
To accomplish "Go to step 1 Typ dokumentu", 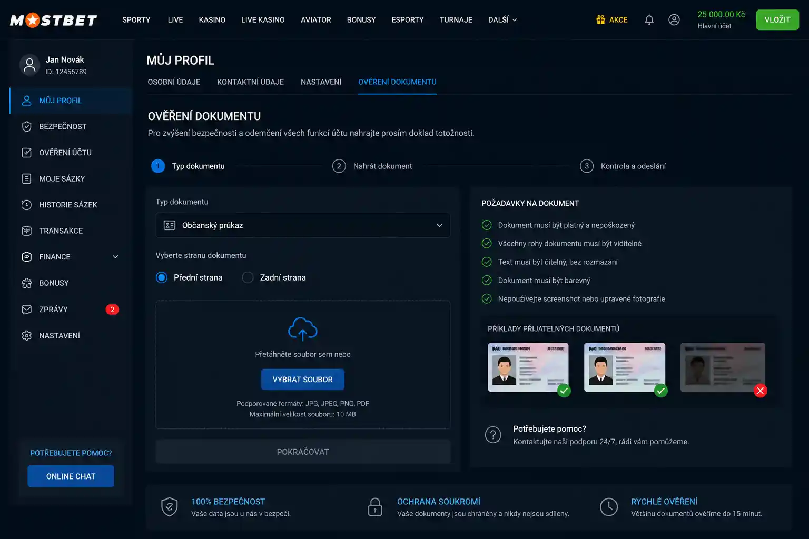I will [188, 166].
